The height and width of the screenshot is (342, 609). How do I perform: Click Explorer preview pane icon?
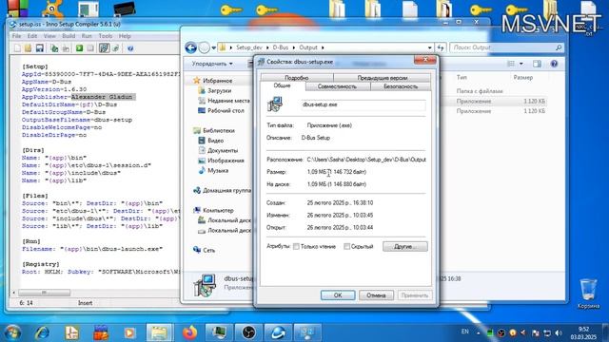(x=537, y=64)
